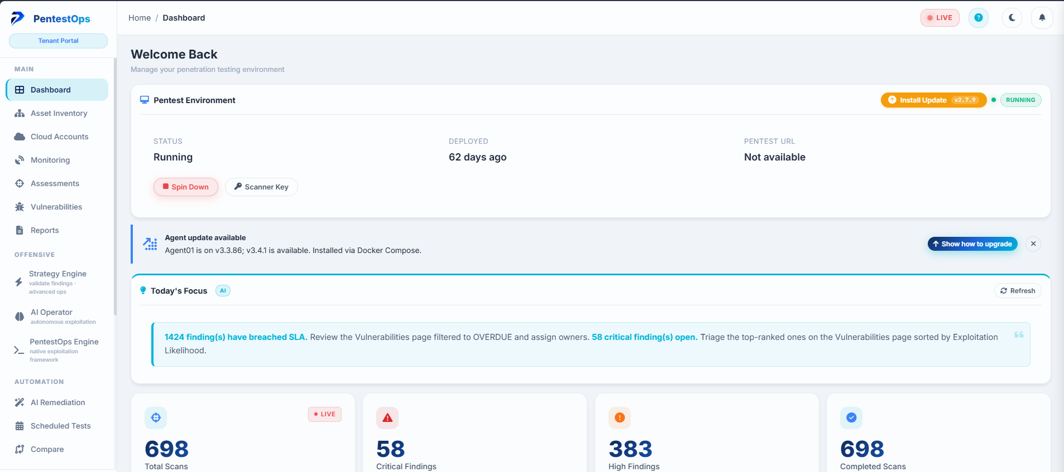Go to Home breadcrumb link
The width and height of the screenshot is (1064, 472).
(x=140, y=18)
